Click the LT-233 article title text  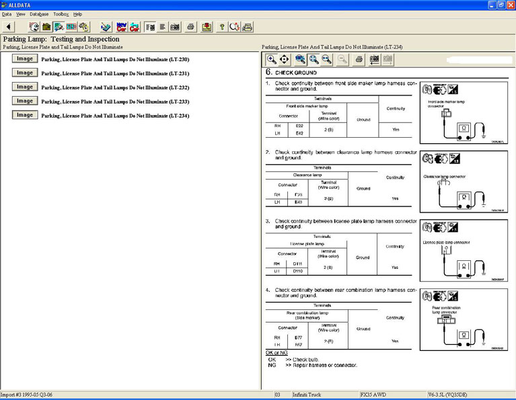(x=115, y=102)
